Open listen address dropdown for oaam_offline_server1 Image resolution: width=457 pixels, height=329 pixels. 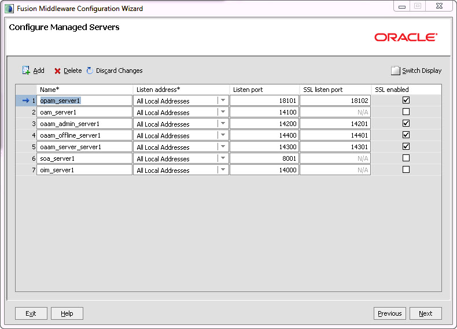[223, 135]
